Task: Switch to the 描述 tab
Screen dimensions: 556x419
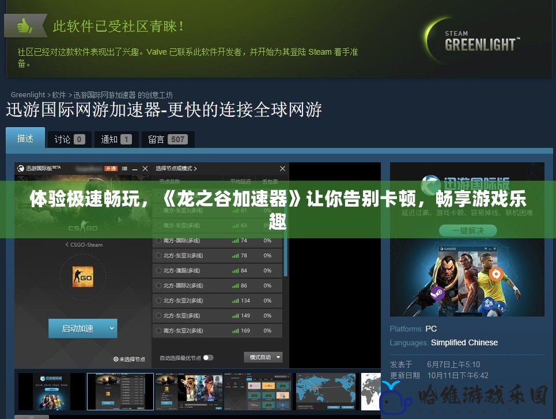Action: 25,138
